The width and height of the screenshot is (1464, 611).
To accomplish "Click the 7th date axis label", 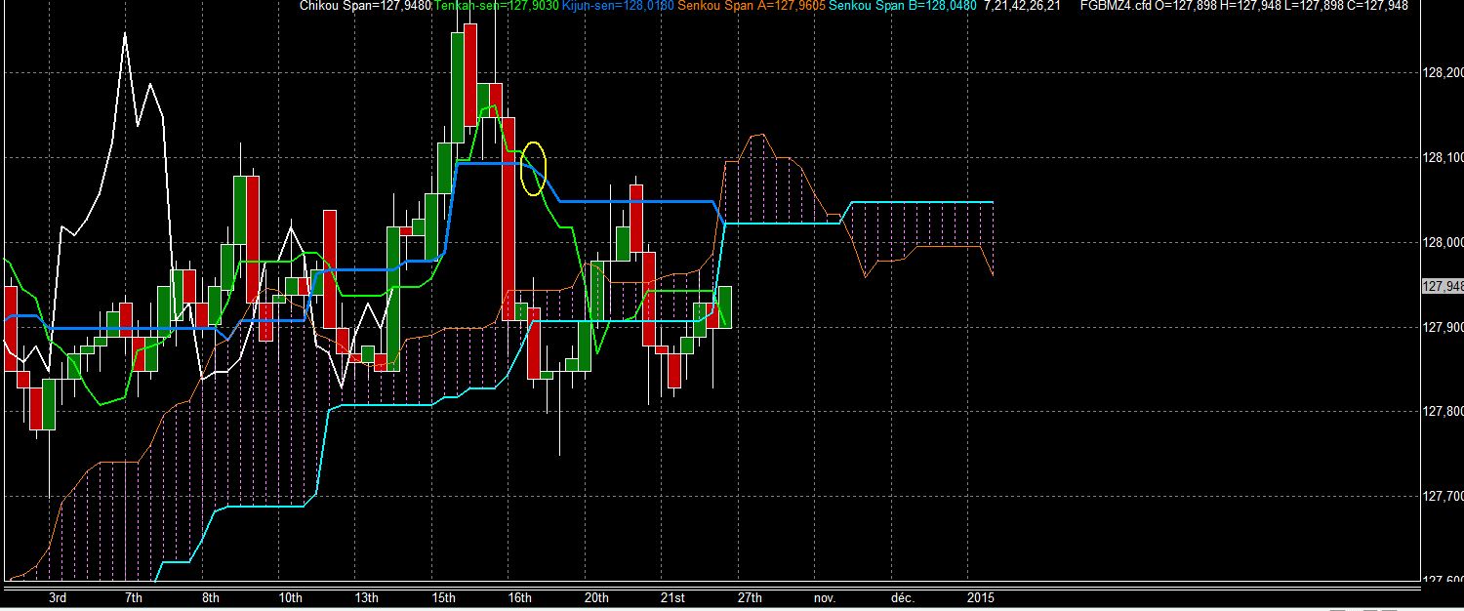I will (134, 596).
